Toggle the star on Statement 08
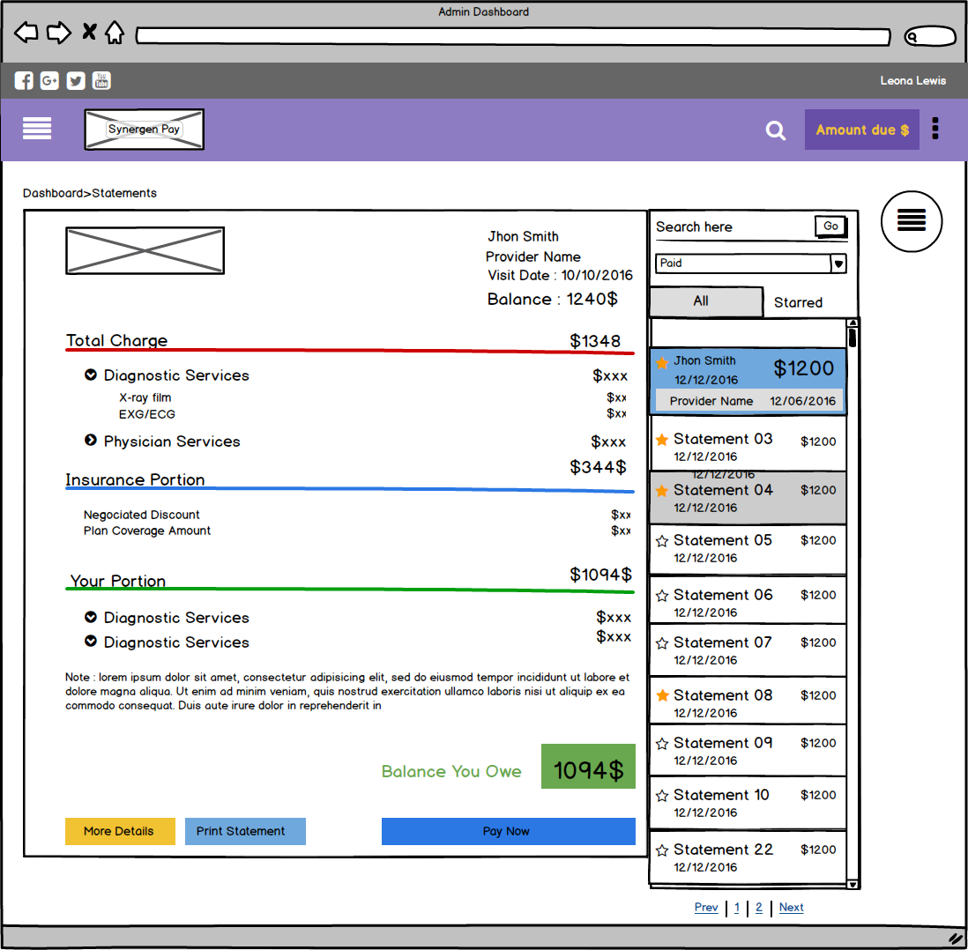This screenshot has height=950, width=968. [662, 695]
